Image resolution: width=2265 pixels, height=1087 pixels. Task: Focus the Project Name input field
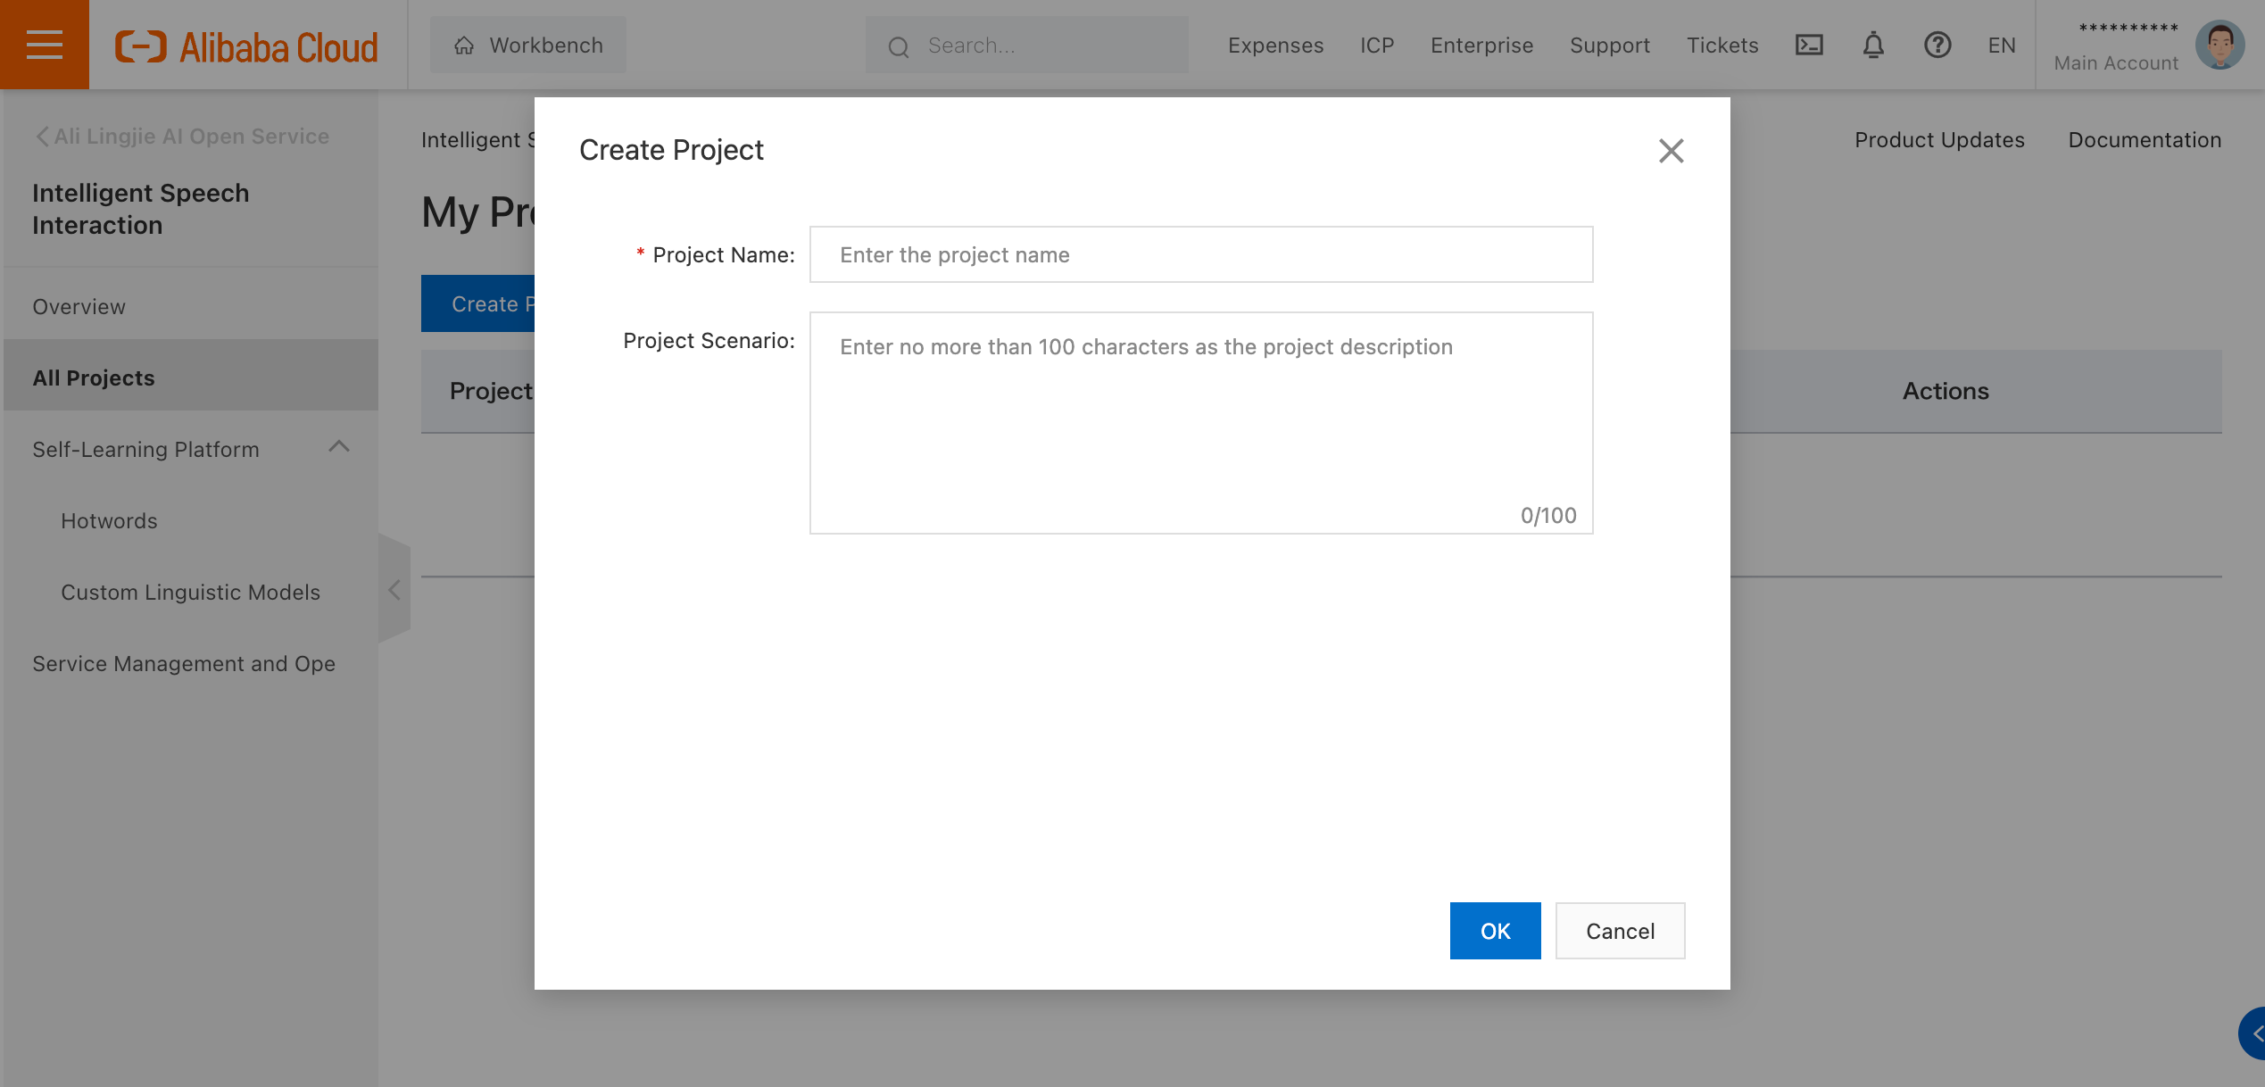[1200, 255]
